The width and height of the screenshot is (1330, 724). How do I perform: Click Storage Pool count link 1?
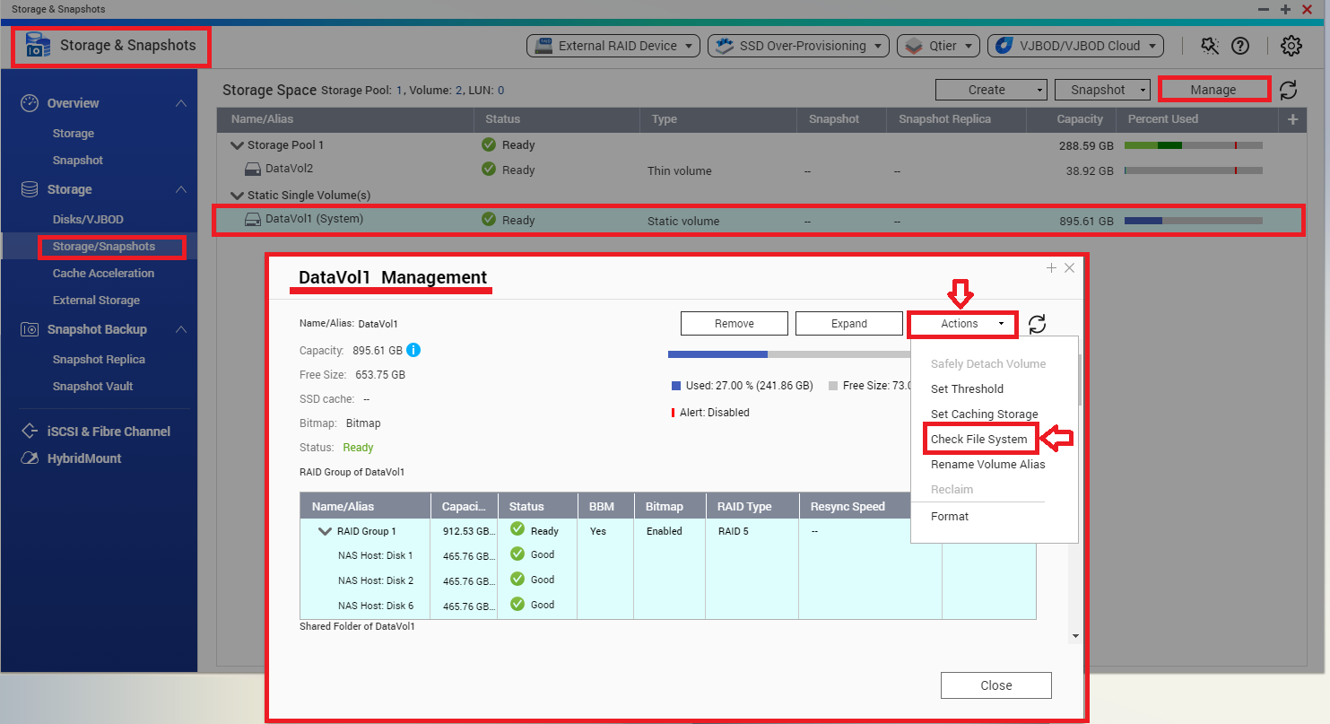pyautogui.click(x=399, y=91)
